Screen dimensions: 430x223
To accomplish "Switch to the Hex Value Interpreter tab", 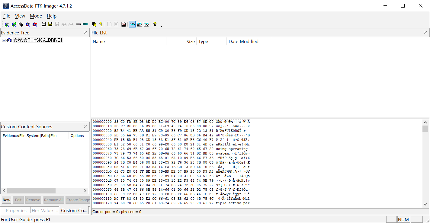I will (x=45, y=211).
